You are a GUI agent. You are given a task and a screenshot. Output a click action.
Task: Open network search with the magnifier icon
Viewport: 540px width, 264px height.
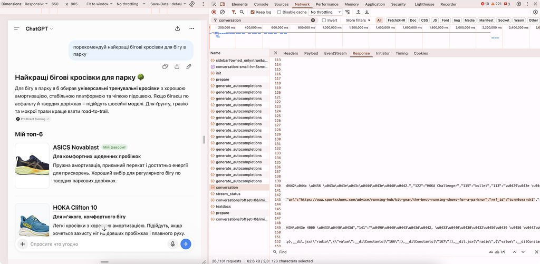pos(242,12)
